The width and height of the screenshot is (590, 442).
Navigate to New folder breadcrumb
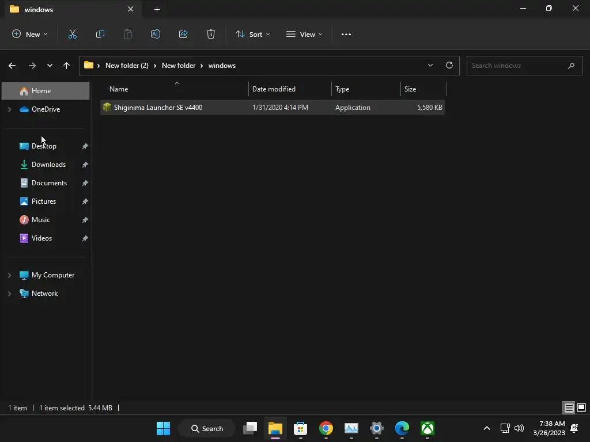(x=179, y=66)
